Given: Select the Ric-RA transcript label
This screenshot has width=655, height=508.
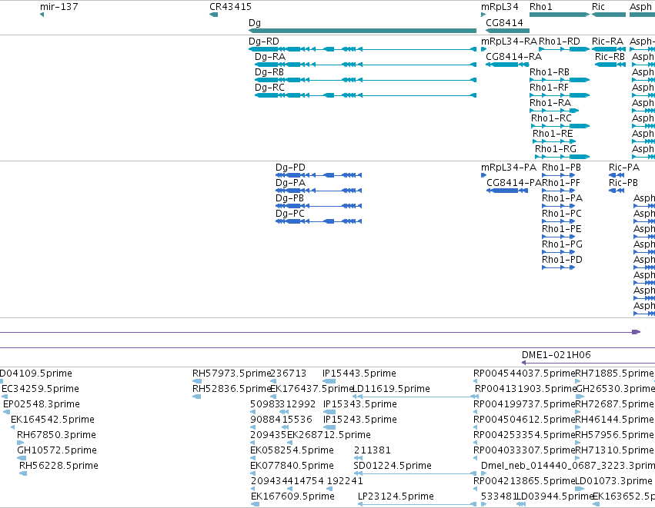Looking at the screenshot, I should (x=607, y=42).
